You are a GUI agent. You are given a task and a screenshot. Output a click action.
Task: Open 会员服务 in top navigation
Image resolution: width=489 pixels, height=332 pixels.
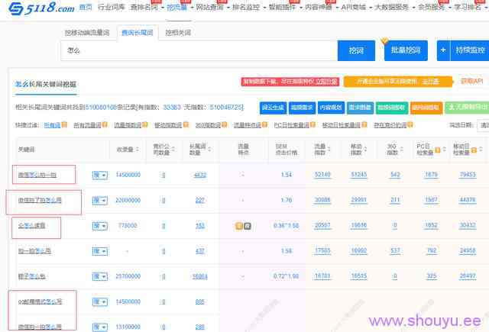431,7
